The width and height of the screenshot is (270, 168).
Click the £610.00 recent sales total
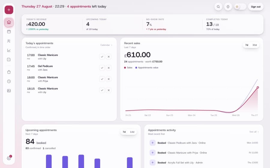point(137,55)
